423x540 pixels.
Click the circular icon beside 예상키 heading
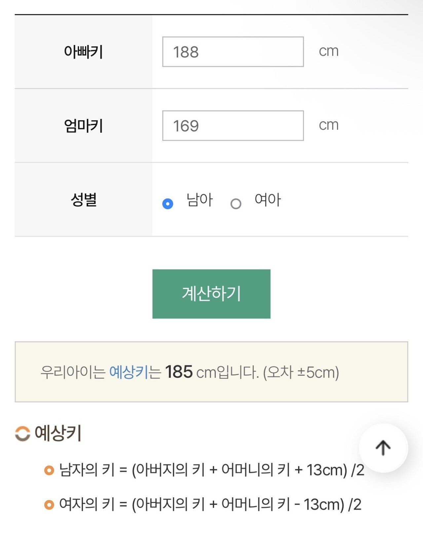click(x=22, y=433)
